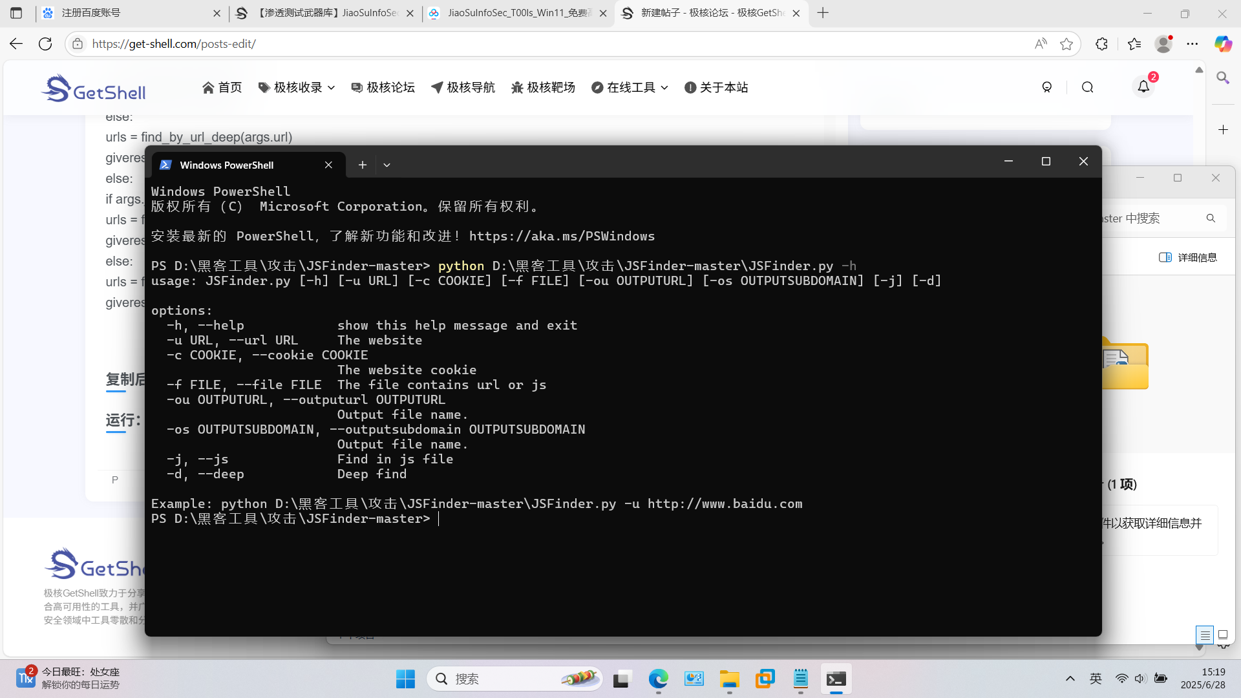Screen dimensions: 1241x698
Task: Open the Copilot sidebar icon
Action: [1223, 43]
